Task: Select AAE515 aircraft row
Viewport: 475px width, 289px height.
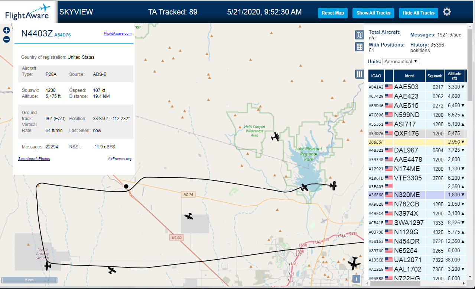Action: [x=417, y=105]
